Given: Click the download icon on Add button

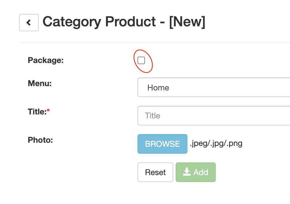Looking at the screenshot, I should pyautogui.click(x=187, y=172).
